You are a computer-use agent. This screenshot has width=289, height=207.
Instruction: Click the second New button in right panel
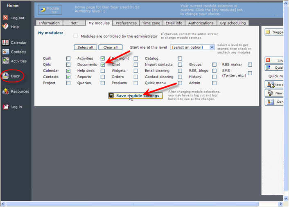tap(274, 93)
